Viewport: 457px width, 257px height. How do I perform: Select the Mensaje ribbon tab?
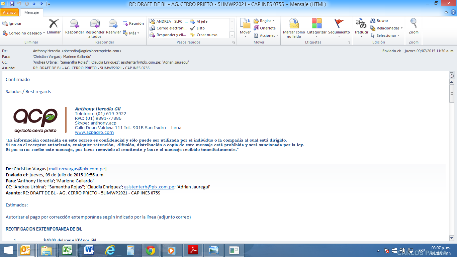click(31, 12)
